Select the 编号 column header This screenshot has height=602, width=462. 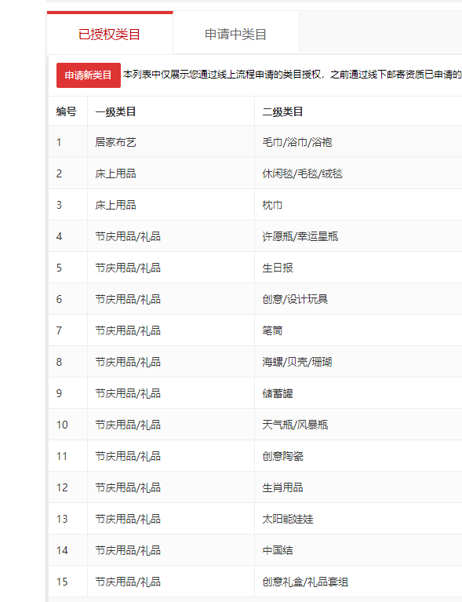[x=67, y=111]
